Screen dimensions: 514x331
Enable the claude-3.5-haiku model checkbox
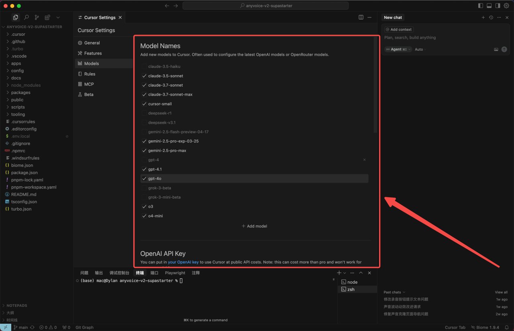click(x=144, y=66)
